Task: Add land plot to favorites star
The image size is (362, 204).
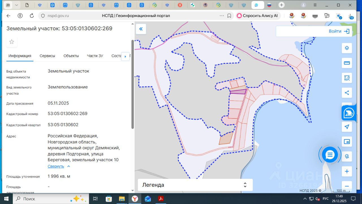Action: click(x=12, y=42)
